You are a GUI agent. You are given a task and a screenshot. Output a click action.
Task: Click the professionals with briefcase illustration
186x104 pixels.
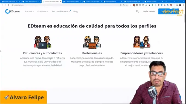[92, 42]
